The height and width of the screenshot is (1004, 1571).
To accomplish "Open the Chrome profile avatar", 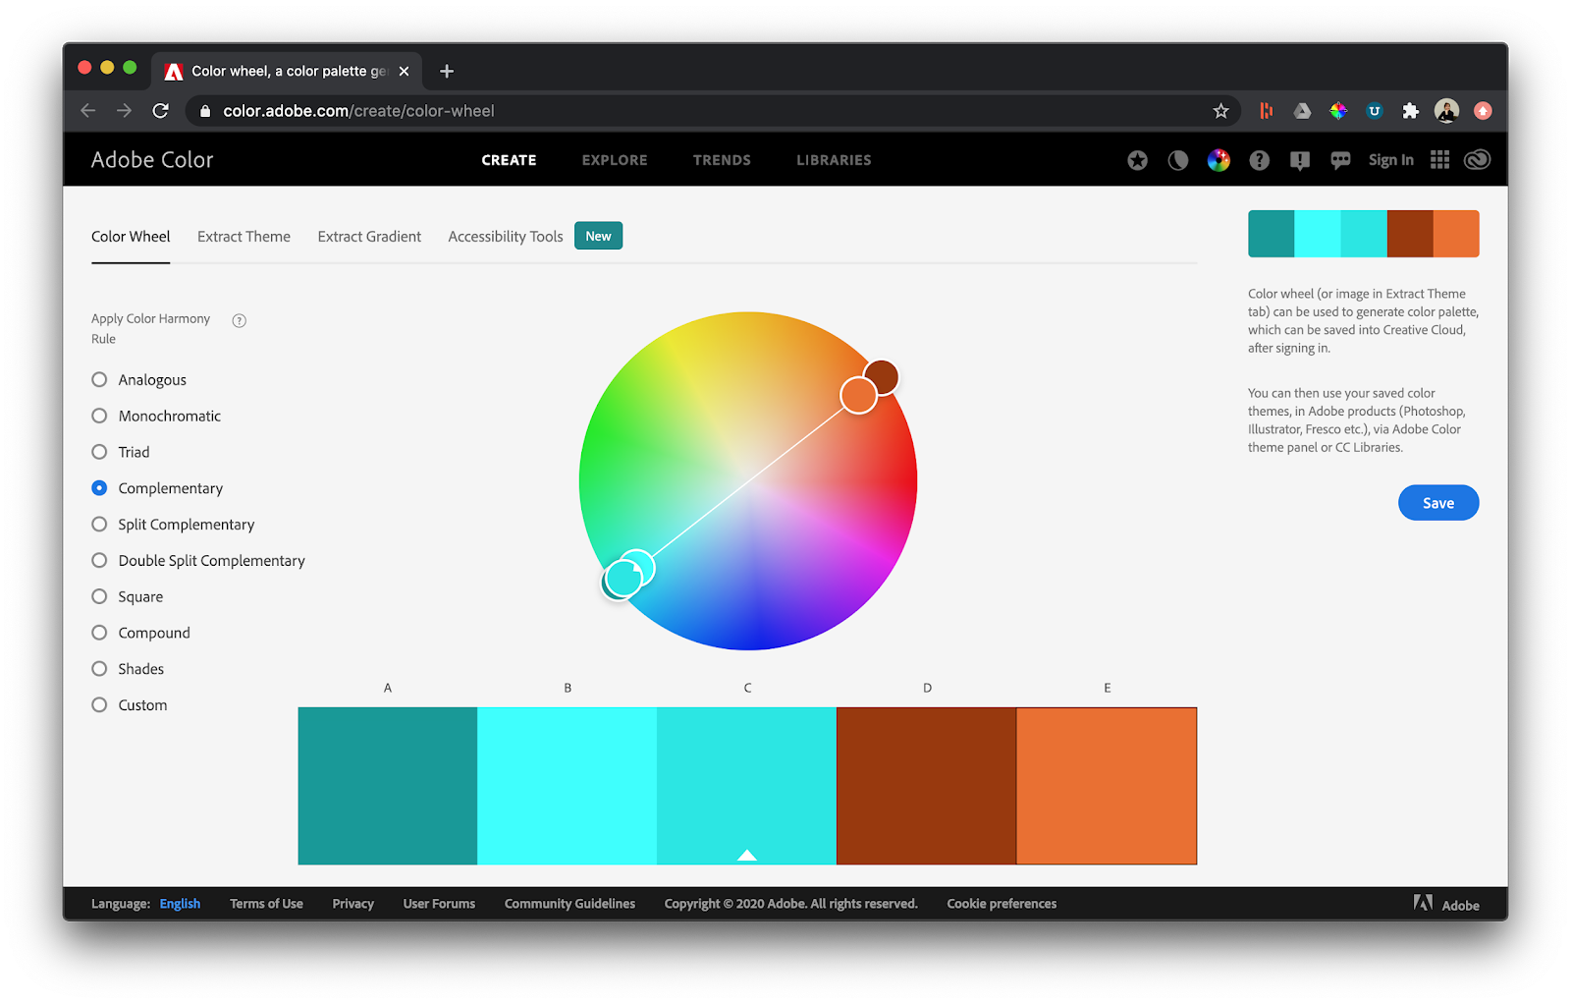I will [1446, 111].
